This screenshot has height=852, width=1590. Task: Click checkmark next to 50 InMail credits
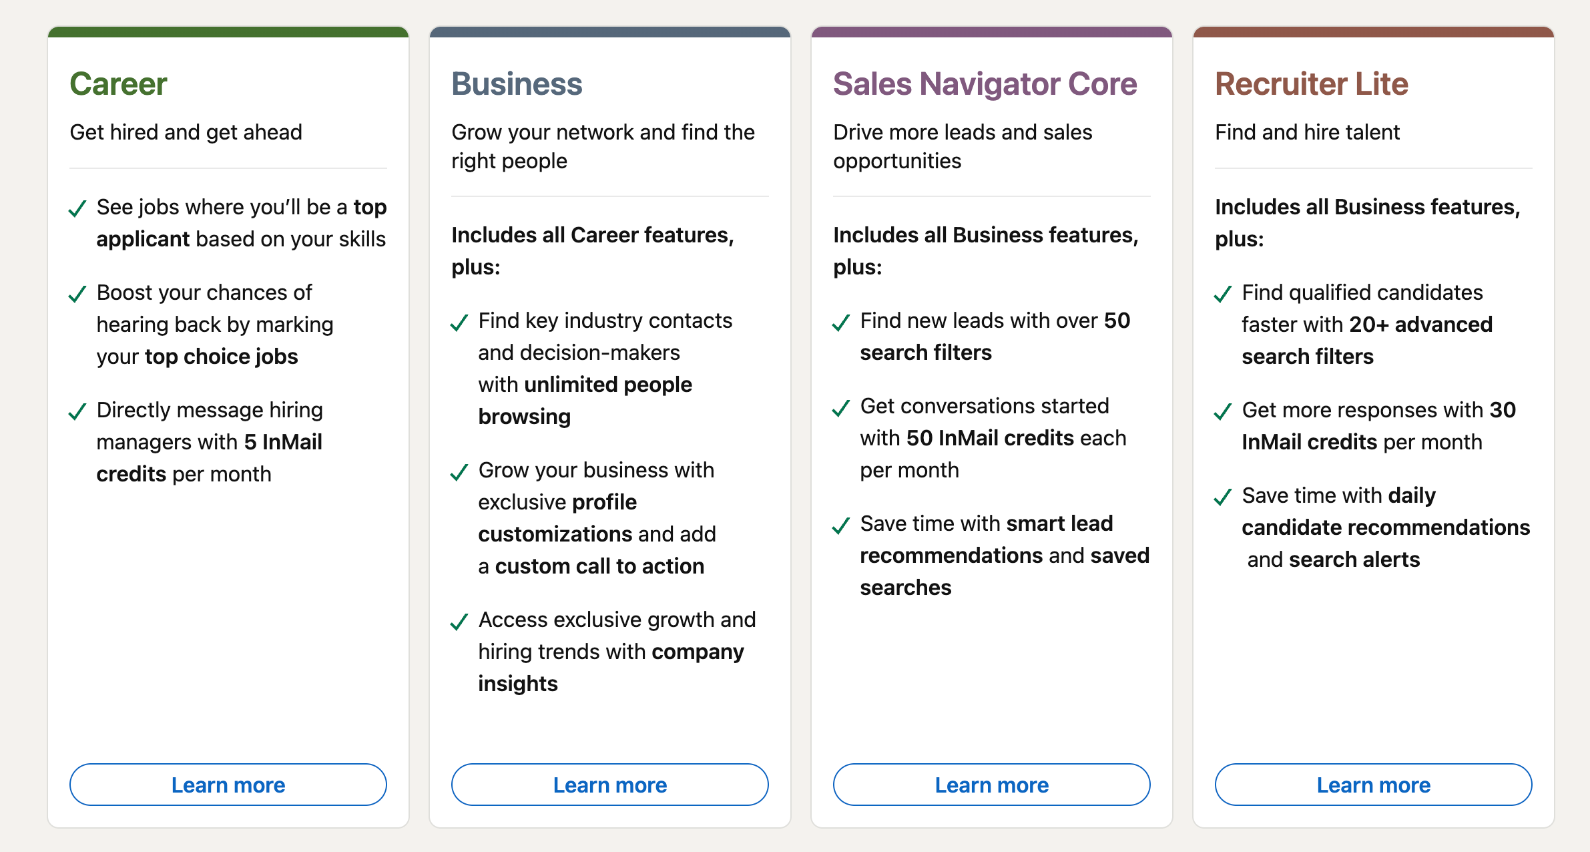pyautogui.click(x=841, y=407)
